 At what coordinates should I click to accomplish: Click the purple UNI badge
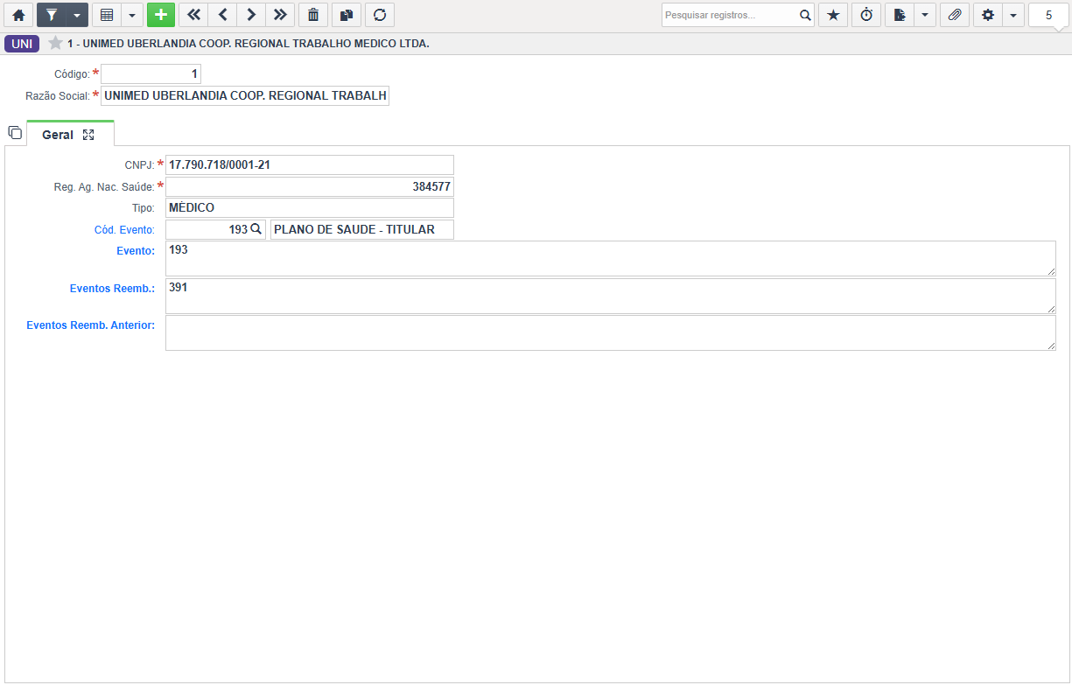22,43
